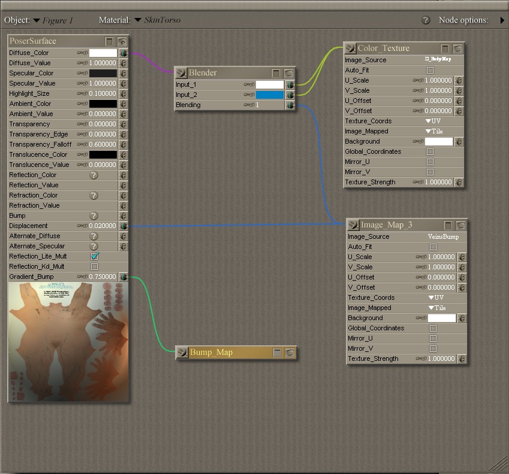Click the input plug icon on Bump_Map node header
This screenshot has height=474, width=509.
182,353
